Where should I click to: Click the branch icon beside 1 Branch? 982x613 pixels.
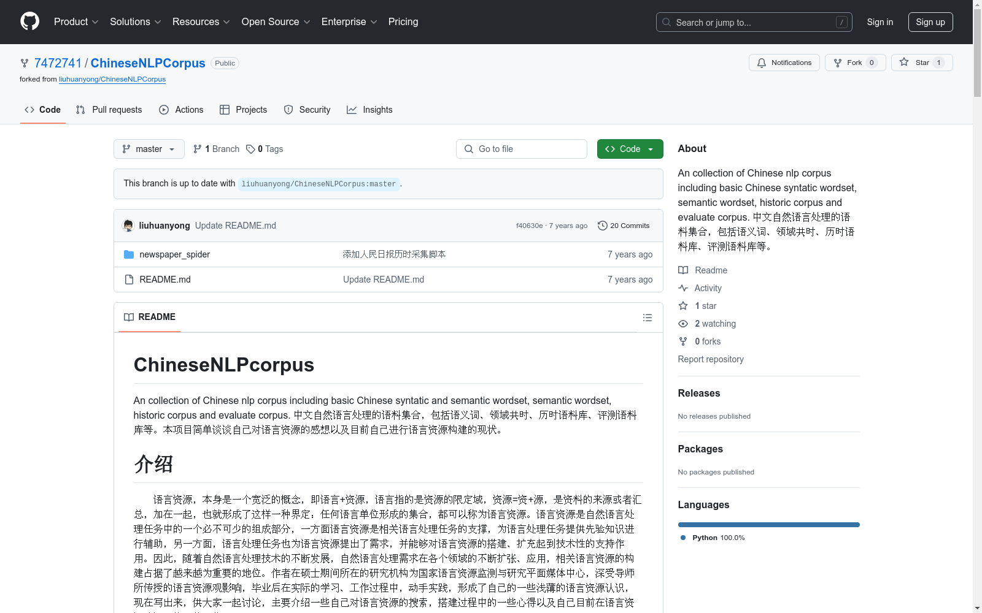[x=198, y=149]
